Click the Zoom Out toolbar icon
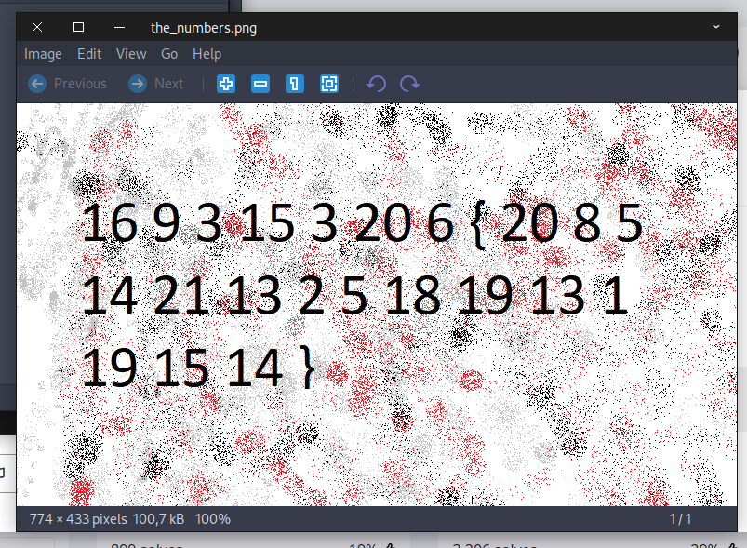 tap(260, 84)
